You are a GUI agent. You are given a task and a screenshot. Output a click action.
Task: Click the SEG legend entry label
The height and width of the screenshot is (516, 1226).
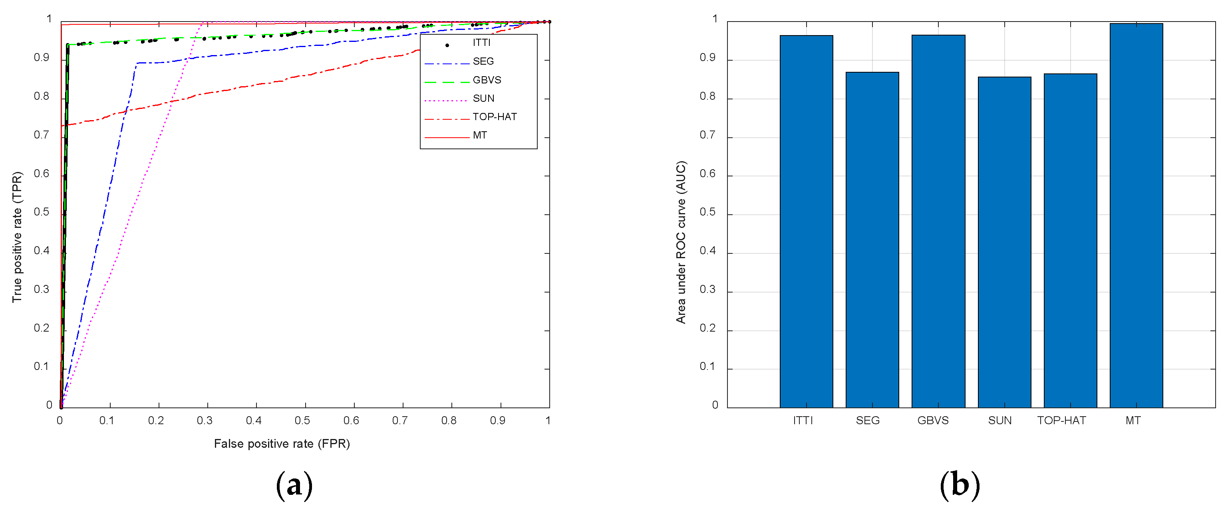483,61
